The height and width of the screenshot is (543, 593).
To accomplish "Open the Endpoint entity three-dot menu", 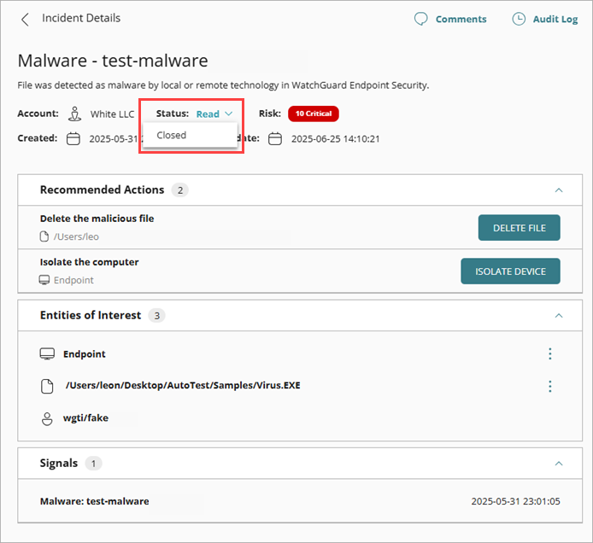I will 549,353.
